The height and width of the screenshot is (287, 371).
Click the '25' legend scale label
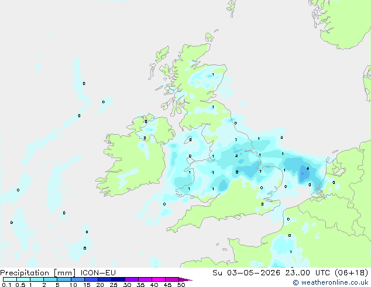coord(114,285)
